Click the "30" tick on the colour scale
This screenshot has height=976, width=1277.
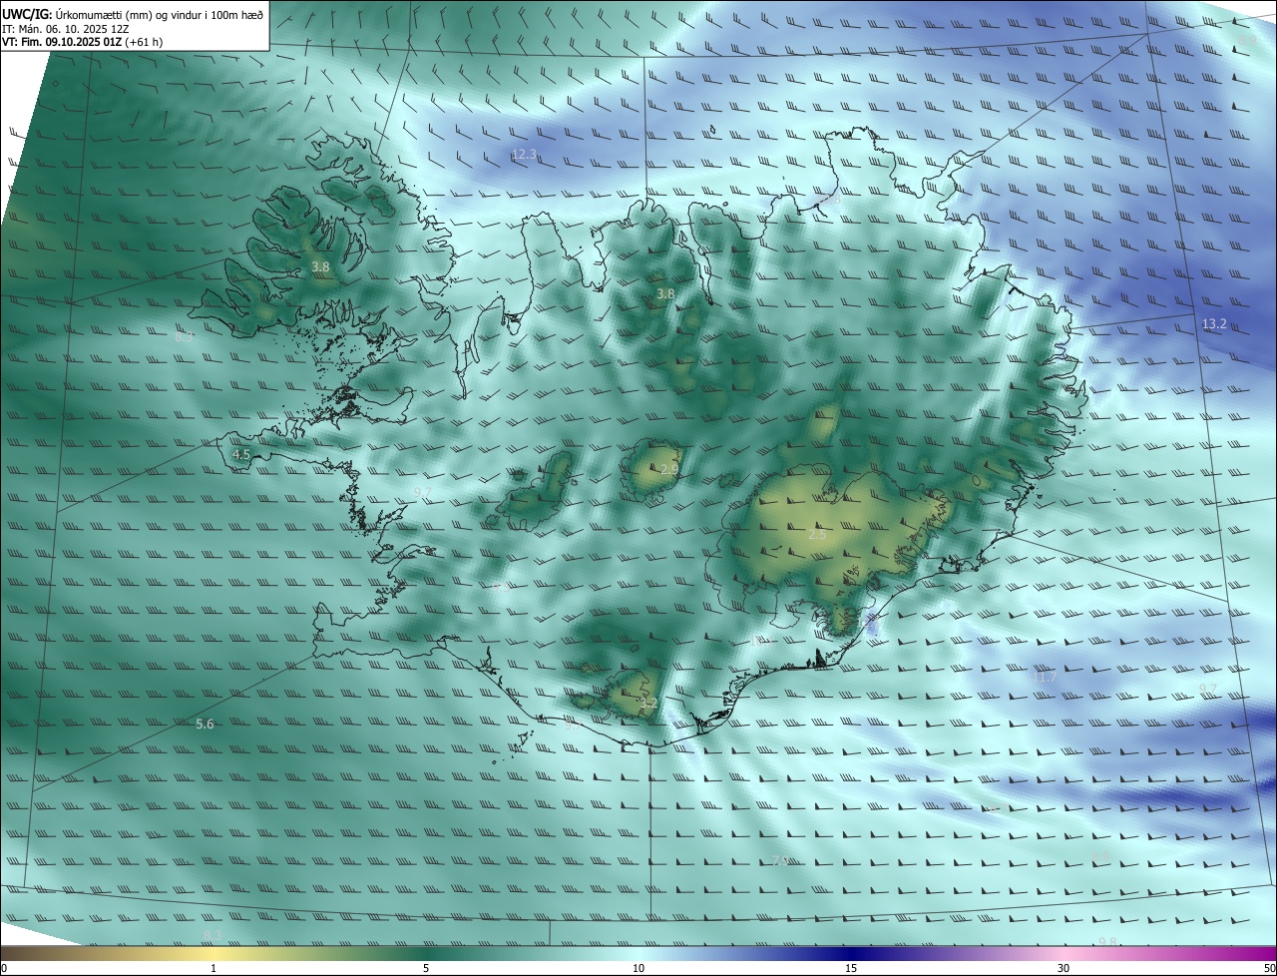pyautogui.click(x=1064, y=968)
